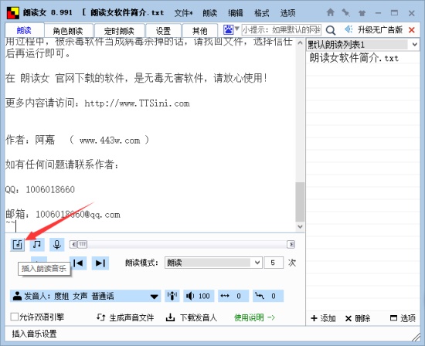
Task: Click the insert reading music icon
Action: click(x=18, y=245)
